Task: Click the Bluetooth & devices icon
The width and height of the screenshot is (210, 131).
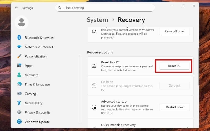Action: point(19,37)
